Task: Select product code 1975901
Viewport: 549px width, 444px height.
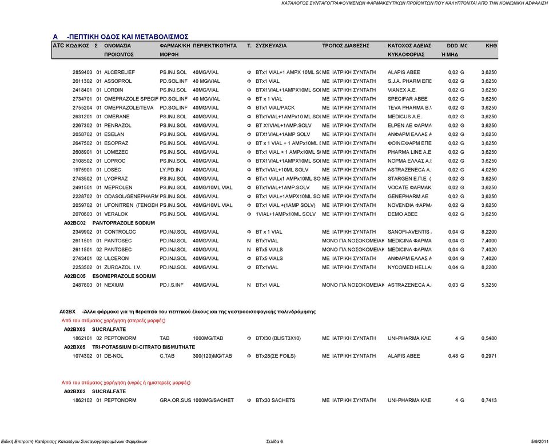Action: tap(82, 170)
